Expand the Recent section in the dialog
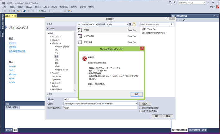This screenshot has height=134, width=220. (x=47, y=24)
